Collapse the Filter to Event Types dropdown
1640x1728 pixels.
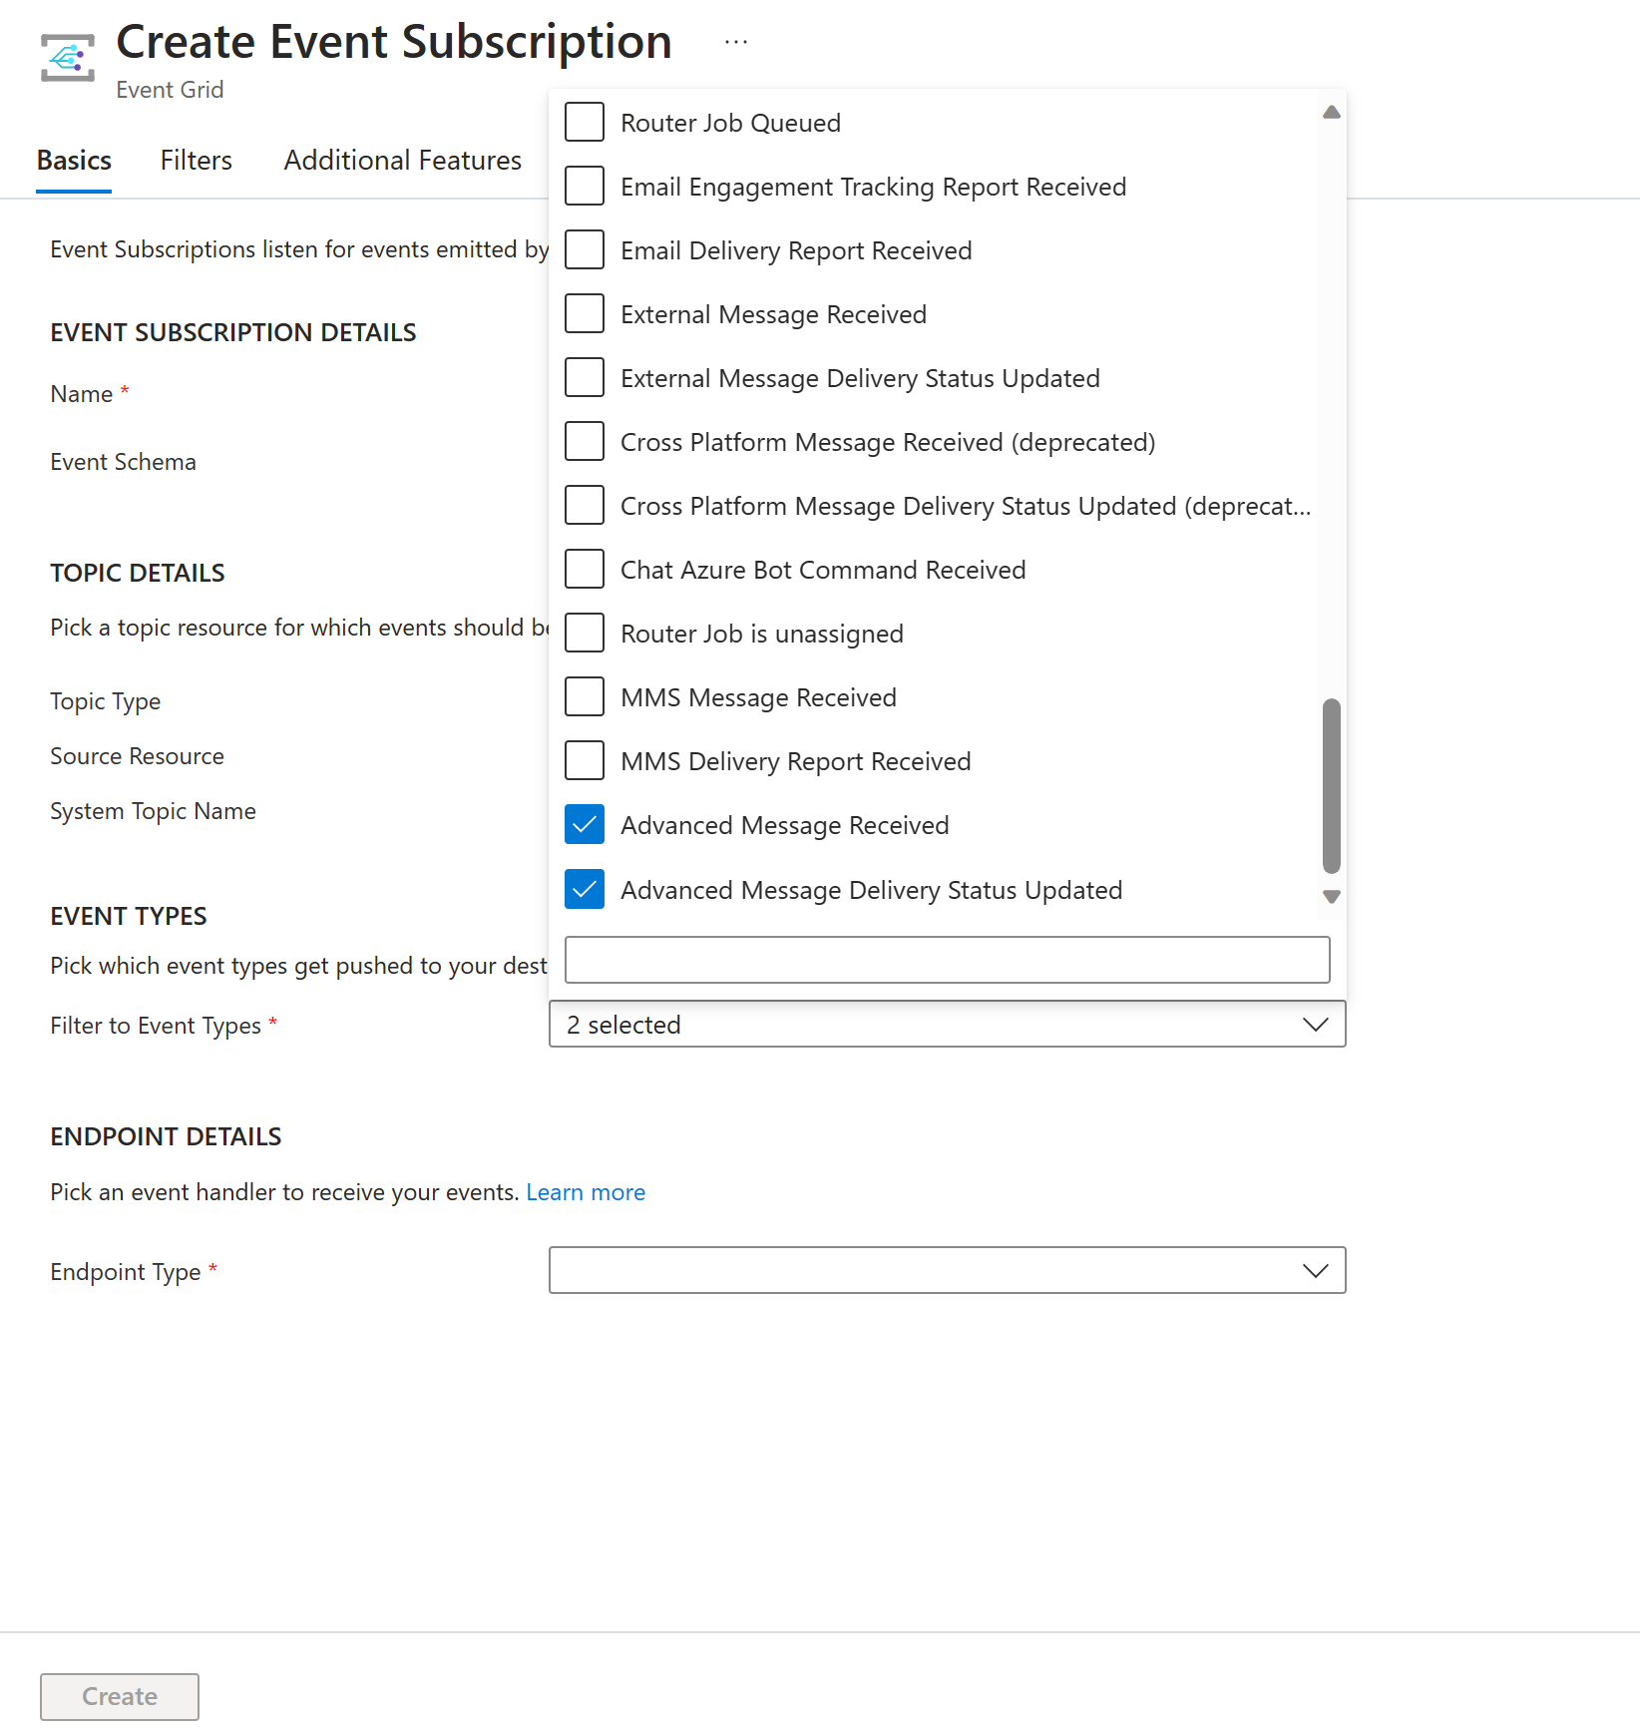click(x=1315, y=1025)
